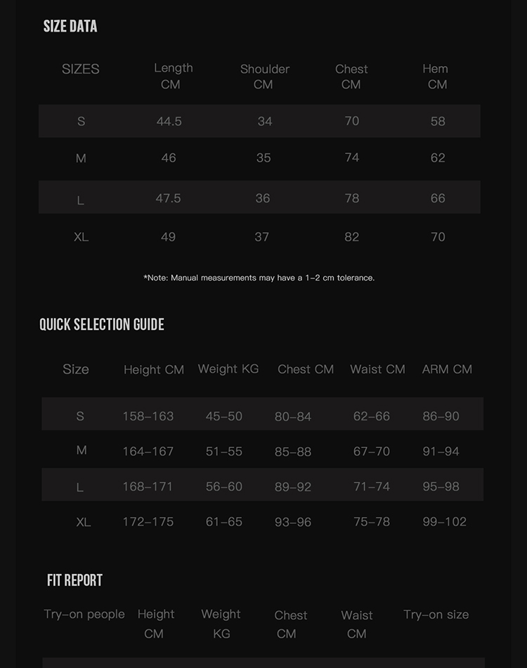Viewport: 527px width, 668px height.
Task: Select the Shoulder CM column header
Action: point(264,77)
